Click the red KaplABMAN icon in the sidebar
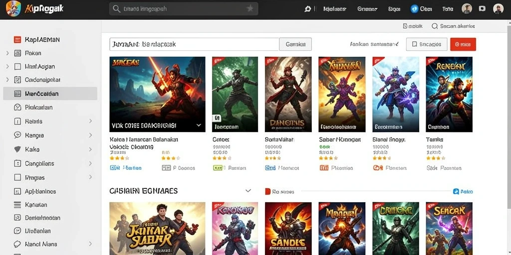511x255 pixels. tap(17, 40)
